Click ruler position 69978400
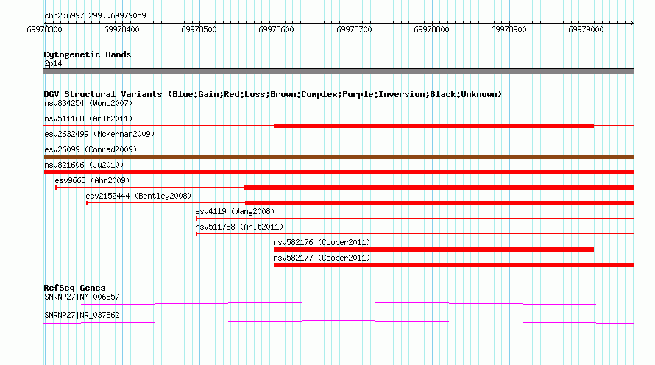Viewport: 655px width, 365px height. 121,29
